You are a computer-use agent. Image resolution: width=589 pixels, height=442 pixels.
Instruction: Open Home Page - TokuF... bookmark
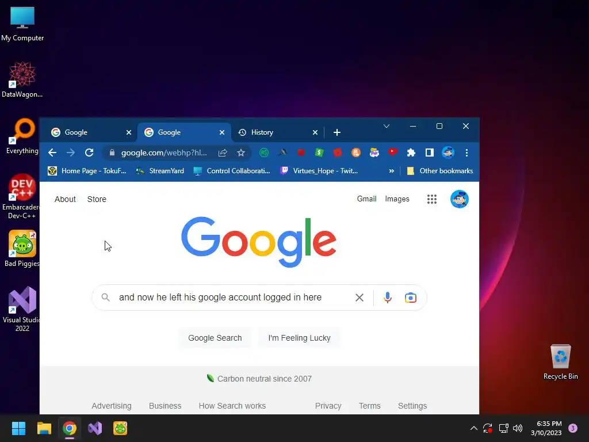click(87, 171)
